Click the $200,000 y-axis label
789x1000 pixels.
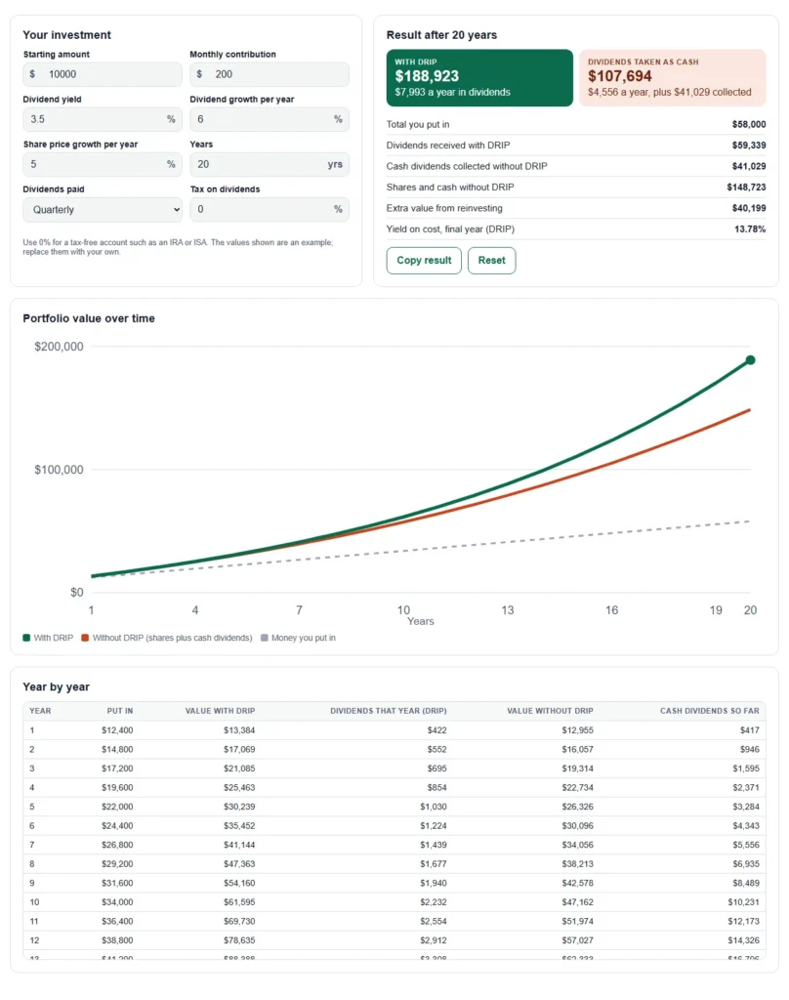click(59, 347)
